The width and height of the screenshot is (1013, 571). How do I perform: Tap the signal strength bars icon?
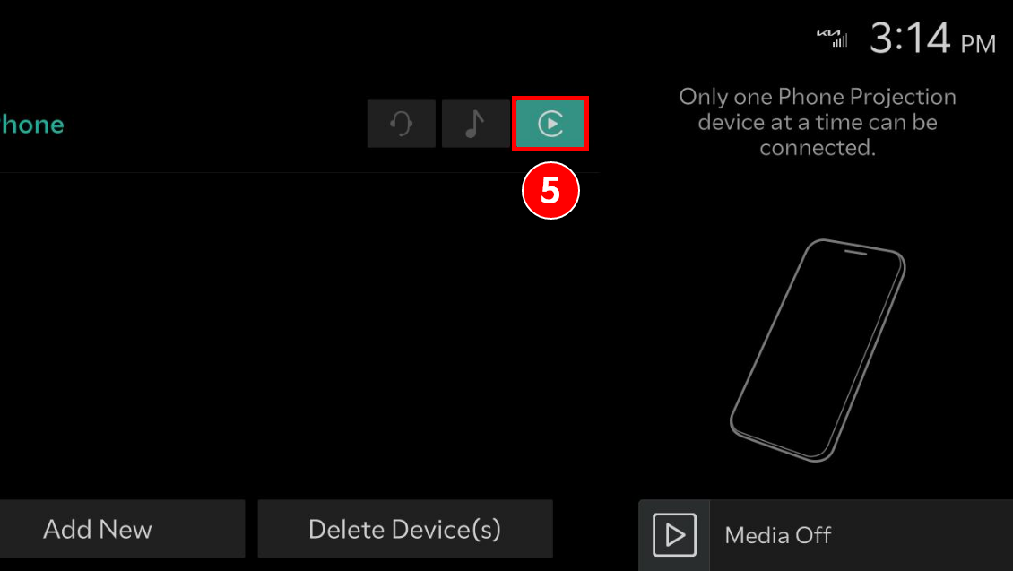pos(839,40)
